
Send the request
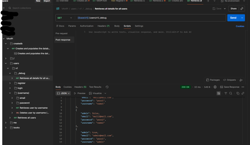coord(233,18)
